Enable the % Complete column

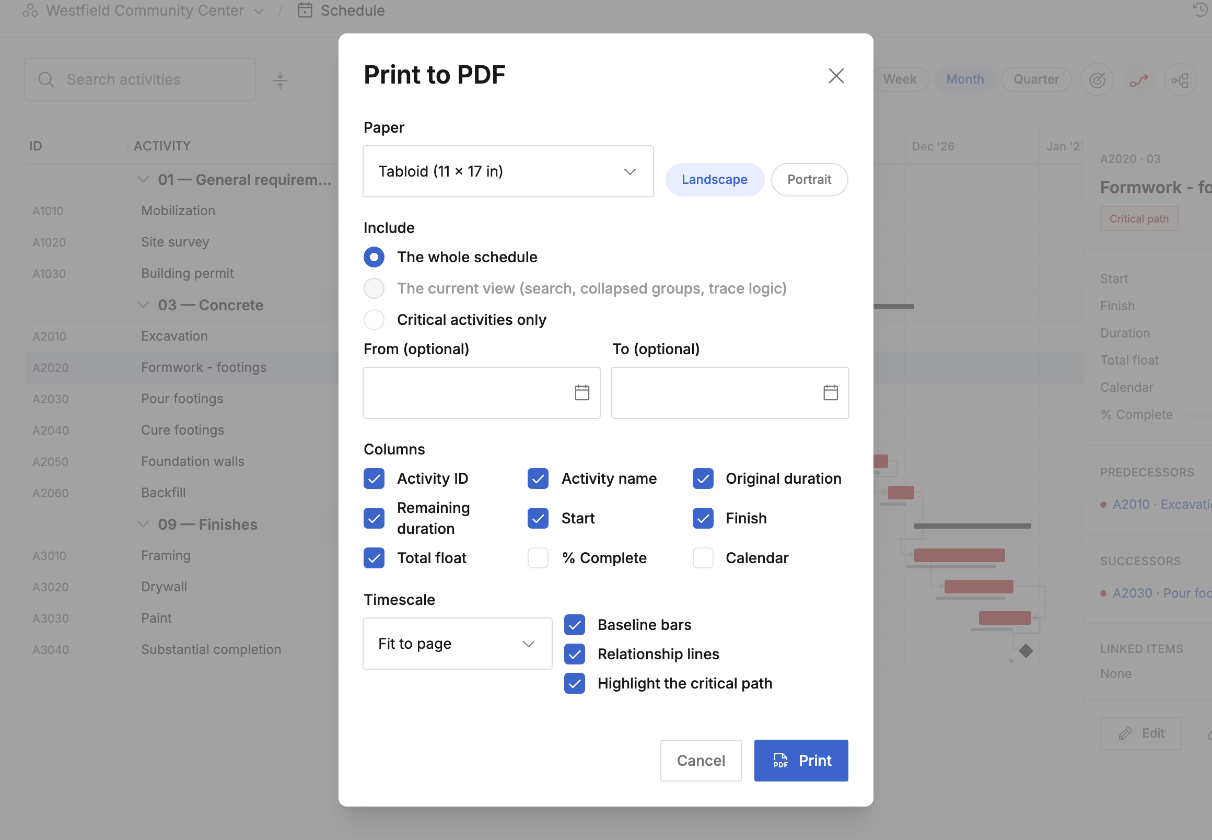click(538, 558)
